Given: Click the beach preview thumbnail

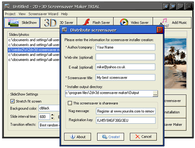Looking at the screenshot, I should 175,63.
